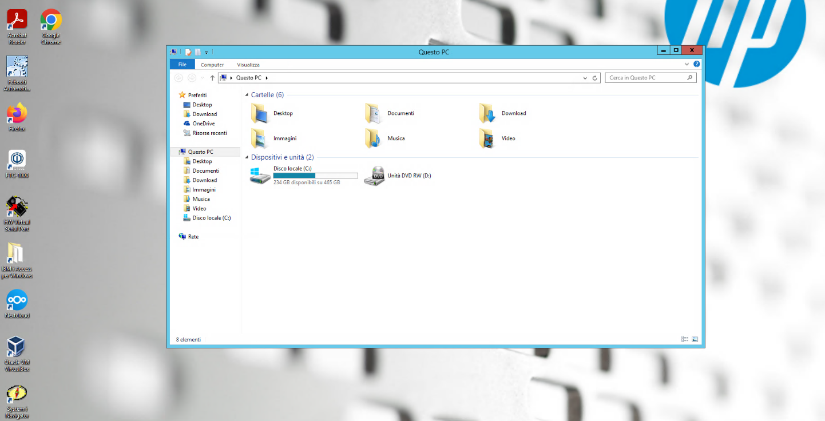Viewport: 825px width, 421px height.
Task: Expand the ribbon with the chevron
Action: [687, 64]
